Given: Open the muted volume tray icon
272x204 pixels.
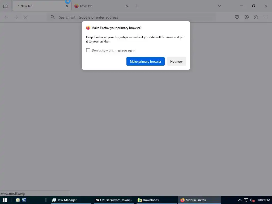Looking at the screenshot, I should 252,200.
